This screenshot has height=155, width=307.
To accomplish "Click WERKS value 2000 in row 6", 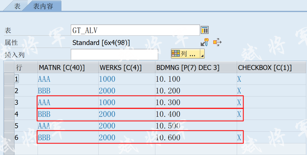I will [107, 138].
